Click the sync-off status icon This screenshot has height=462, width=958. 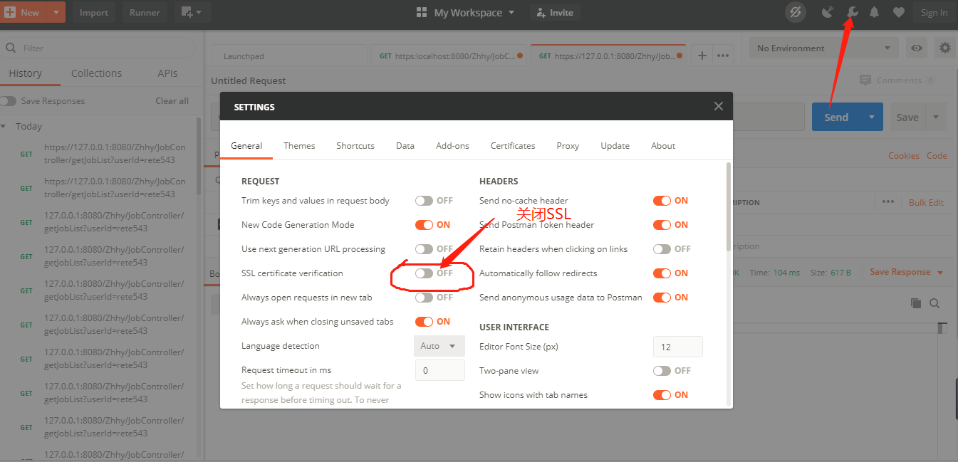pyautogui.click(x=796, y=12)
